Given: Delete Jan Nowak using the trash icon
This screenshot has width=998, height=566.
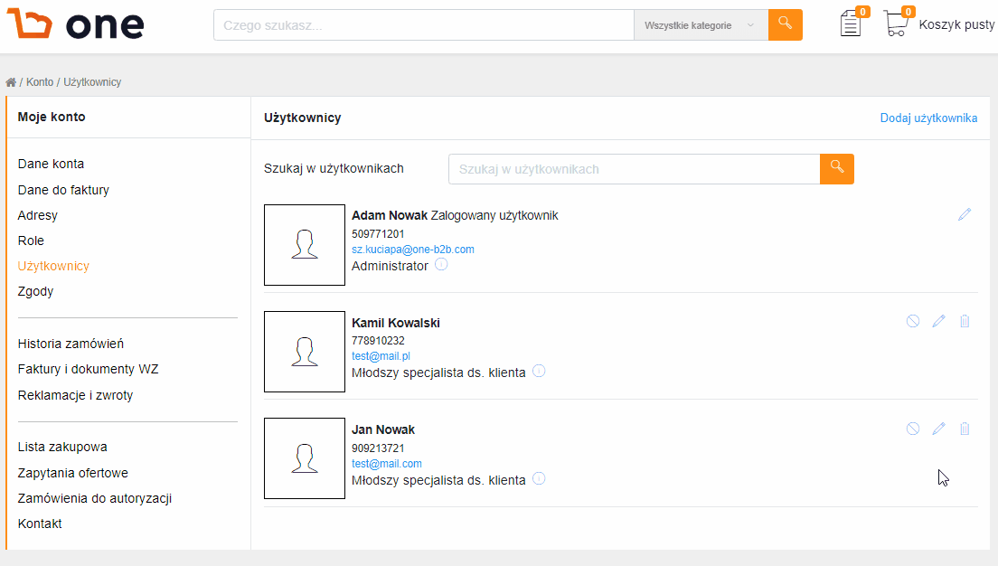Looking at the screenshot, I should point(965,429).
